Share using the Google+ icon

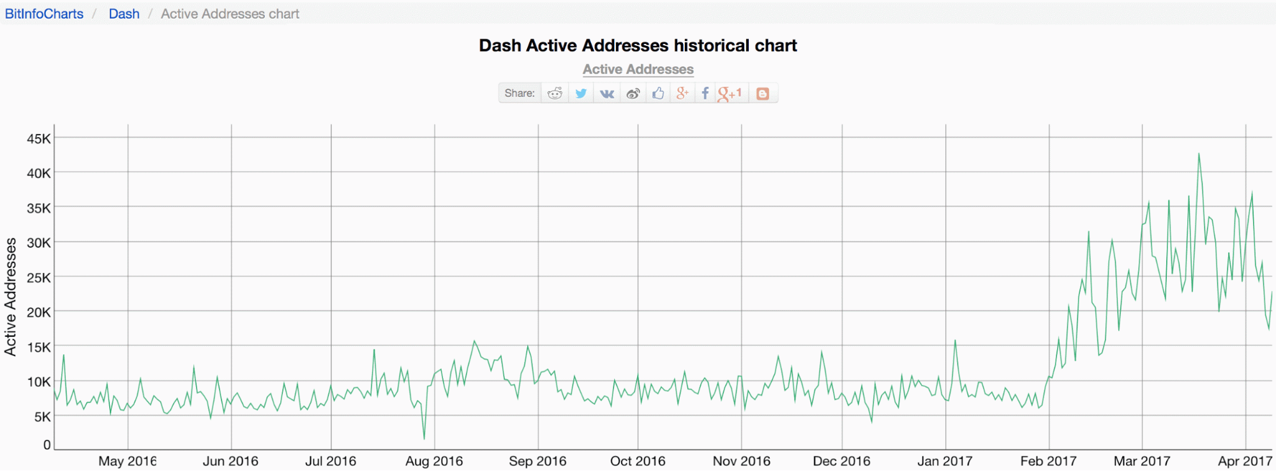pyautogui.click(x=682, y=93)
